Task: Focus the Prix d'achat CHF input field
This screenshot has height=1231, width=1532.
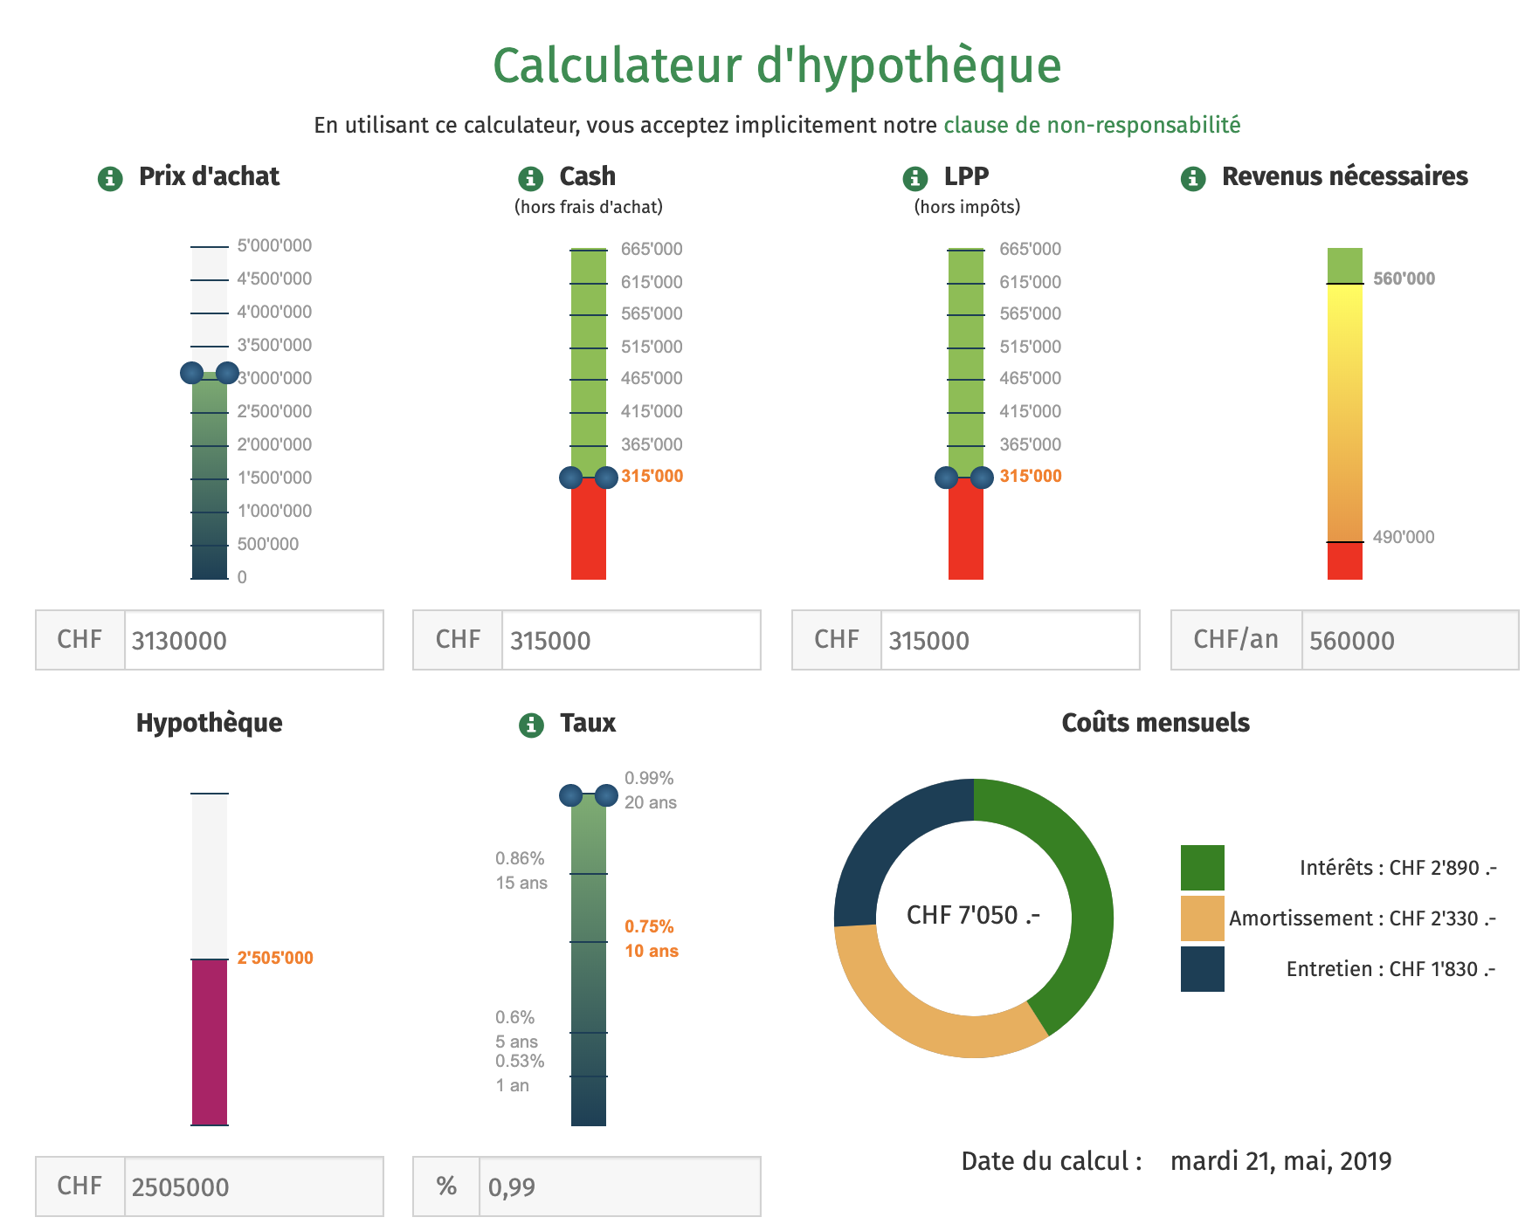Action: [x=253, y=641]
